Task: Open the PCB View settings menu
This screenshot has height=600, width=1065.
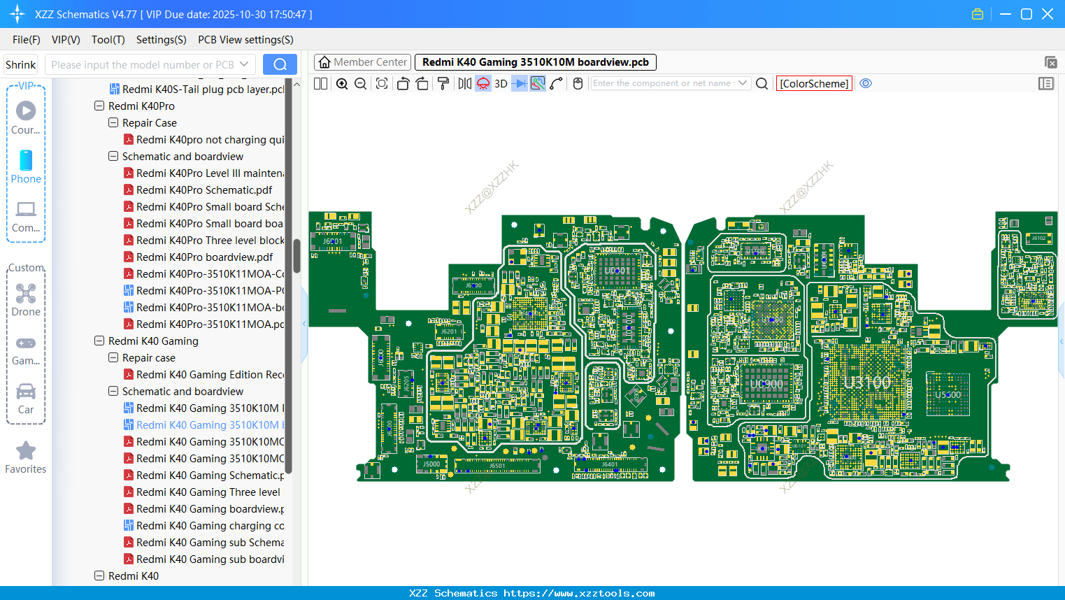Action: click(x=245, y=40)
